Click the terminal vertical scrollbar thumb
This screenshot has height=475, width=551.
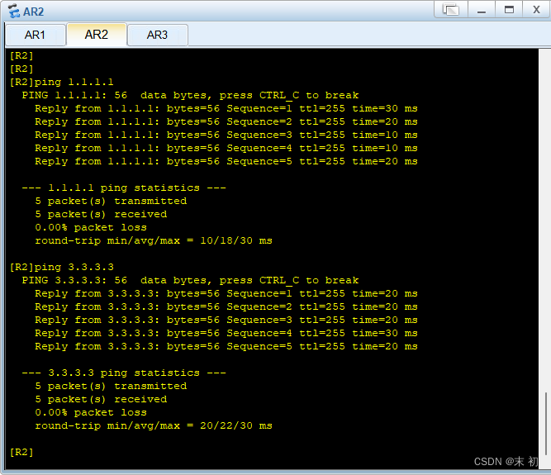pos(546,423)
